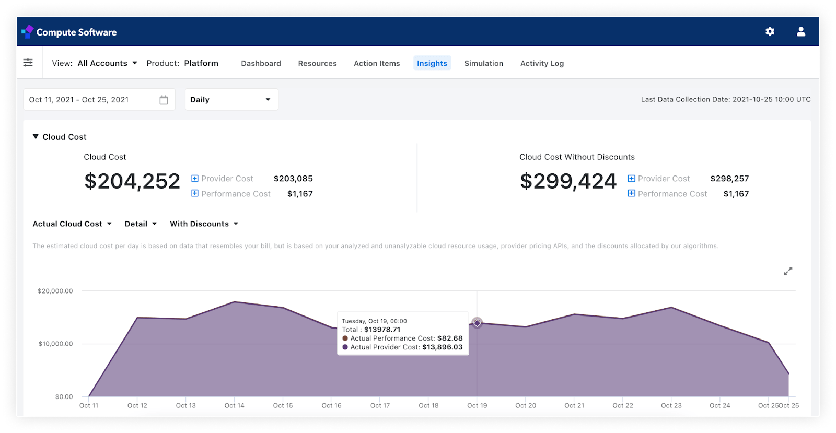Click the Oct 23 x-axis label

(x=671, y=405)
